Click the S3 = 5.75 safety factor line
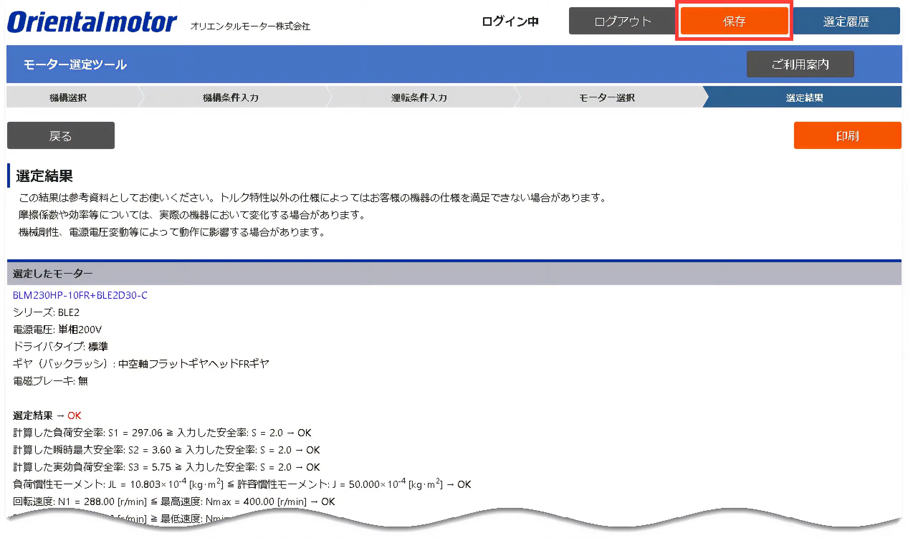 point(166,467)
